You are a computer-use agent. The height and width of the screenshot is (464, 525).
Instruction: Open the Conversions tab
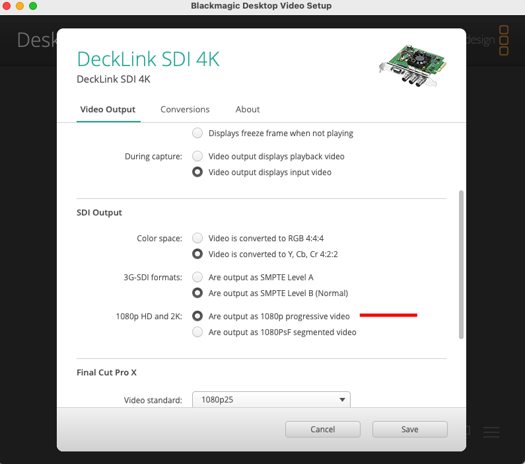[x=185, y=109]
